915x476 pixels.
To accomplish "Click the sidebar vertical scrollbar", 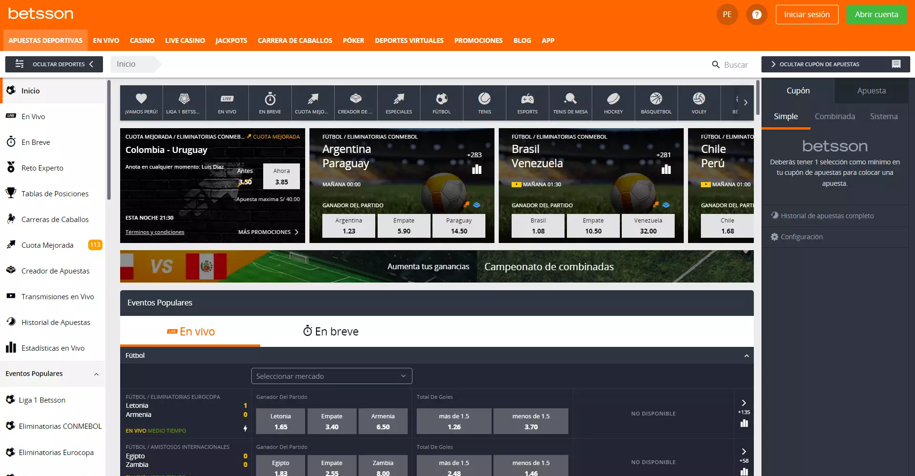I will [x=109, y=141].
